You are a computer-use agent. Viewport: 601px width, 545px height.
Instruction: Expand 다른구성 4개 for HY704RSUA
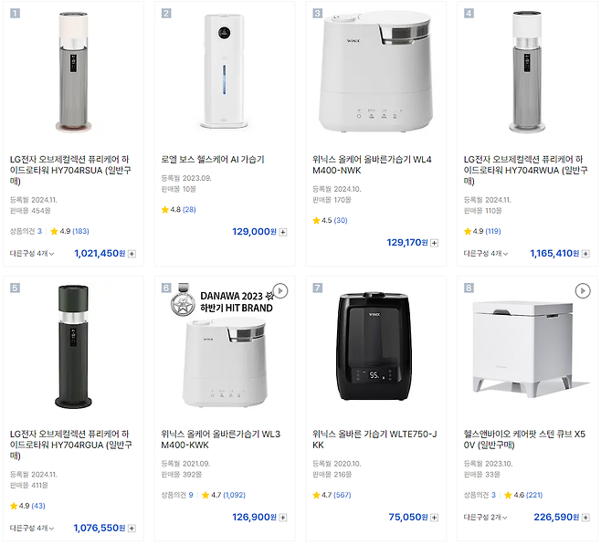[x=32, y=254]
